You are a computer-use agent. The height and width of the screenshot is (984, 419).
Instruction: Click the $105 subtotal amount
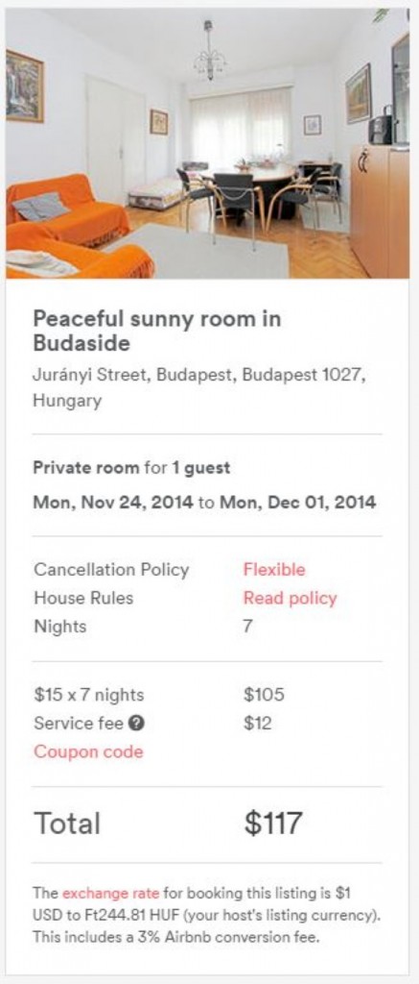coord(264,696)
